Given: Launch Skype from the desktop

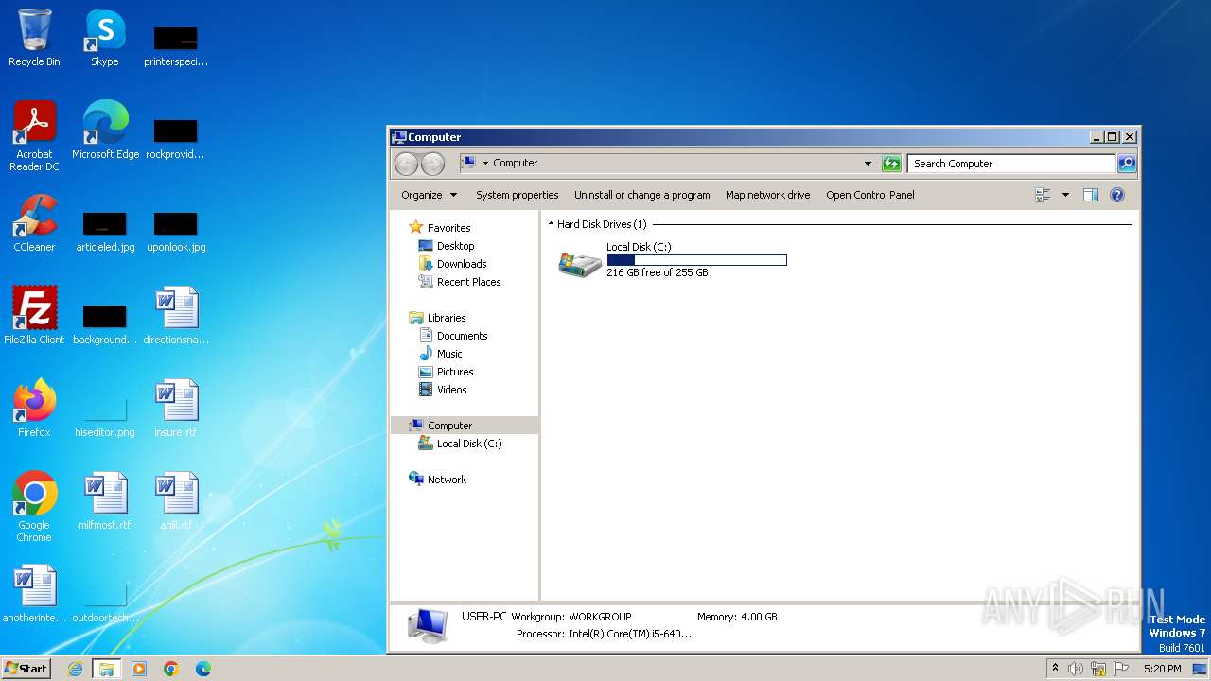Looking at the screenshot, I should coord(105,39).
